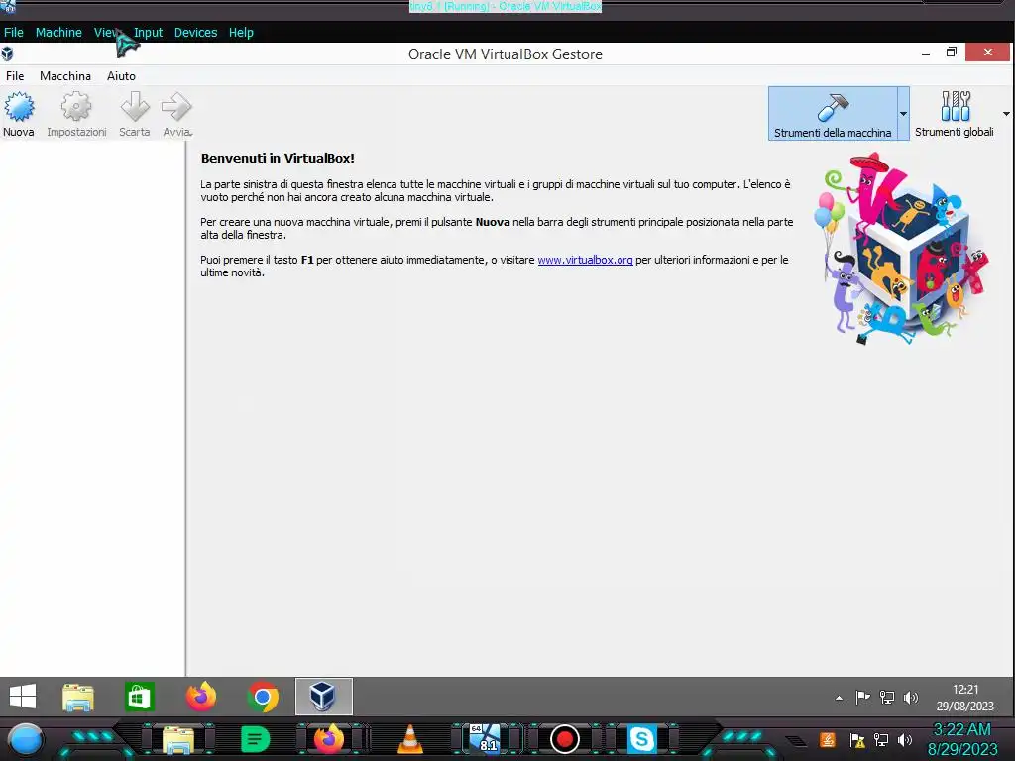The width and height of the screenshot is (1015, 761).
Task: Click orange Java icon in host tray
Action: pyautogui.click(x=828, y=739)
